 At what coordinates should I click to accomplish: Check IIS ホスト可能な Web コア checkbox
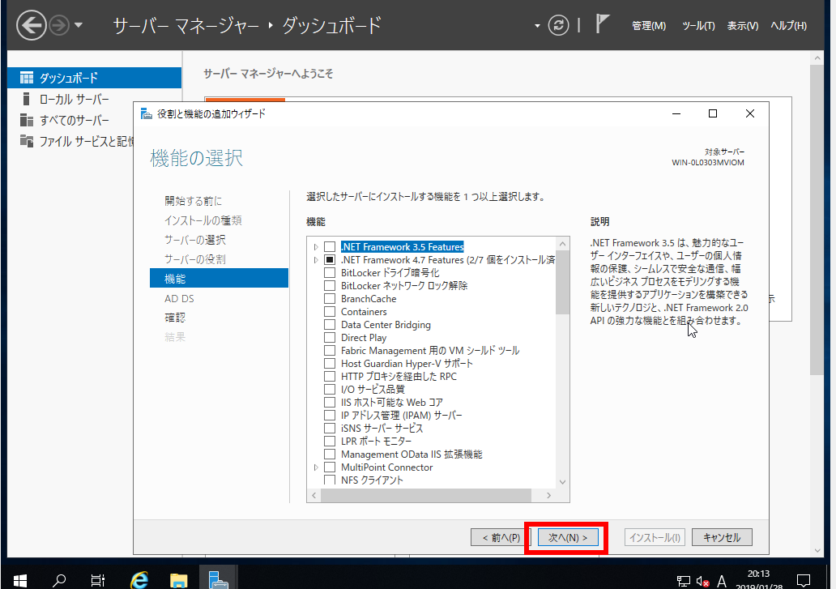coord(330,403)
